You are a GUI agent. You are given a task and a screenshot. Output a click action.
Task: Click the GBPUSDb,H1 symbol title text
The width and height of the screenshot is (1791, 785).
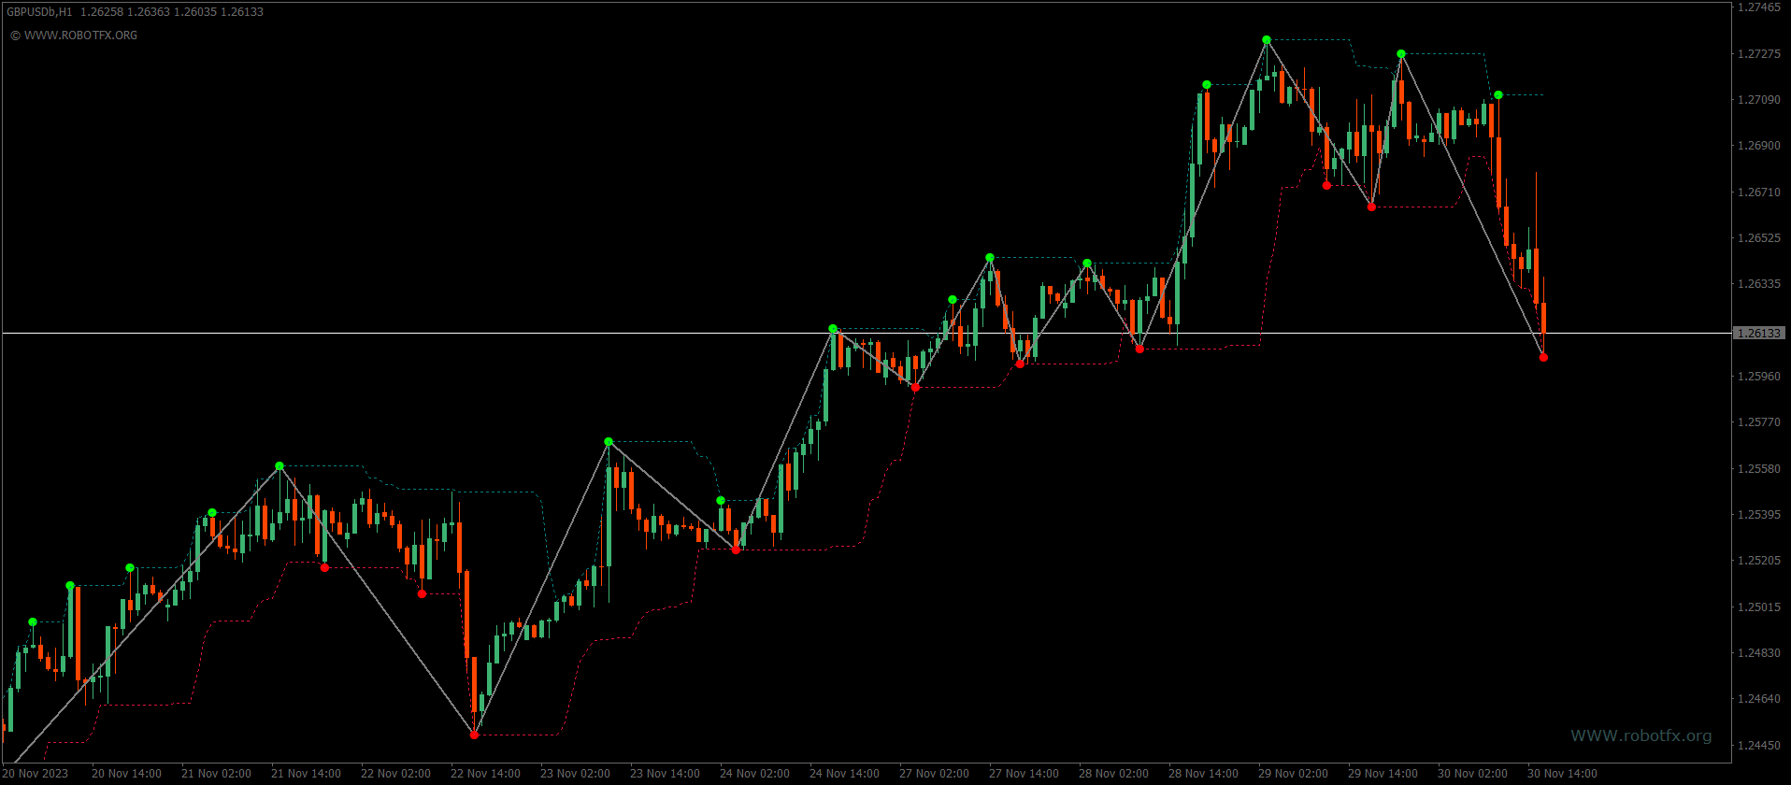39,12
